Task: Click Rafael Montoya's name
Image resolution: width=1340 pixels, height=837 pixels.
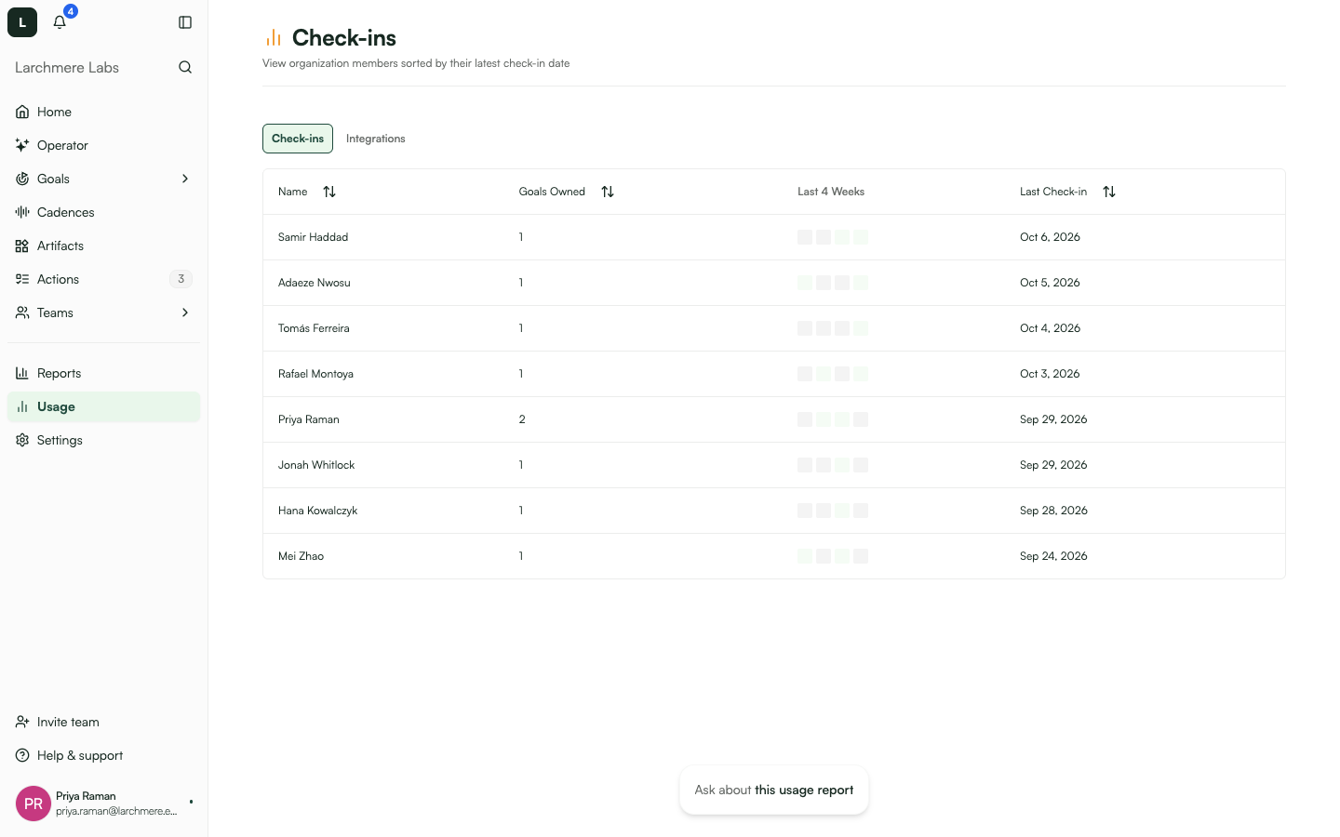Action: [315, 374]
